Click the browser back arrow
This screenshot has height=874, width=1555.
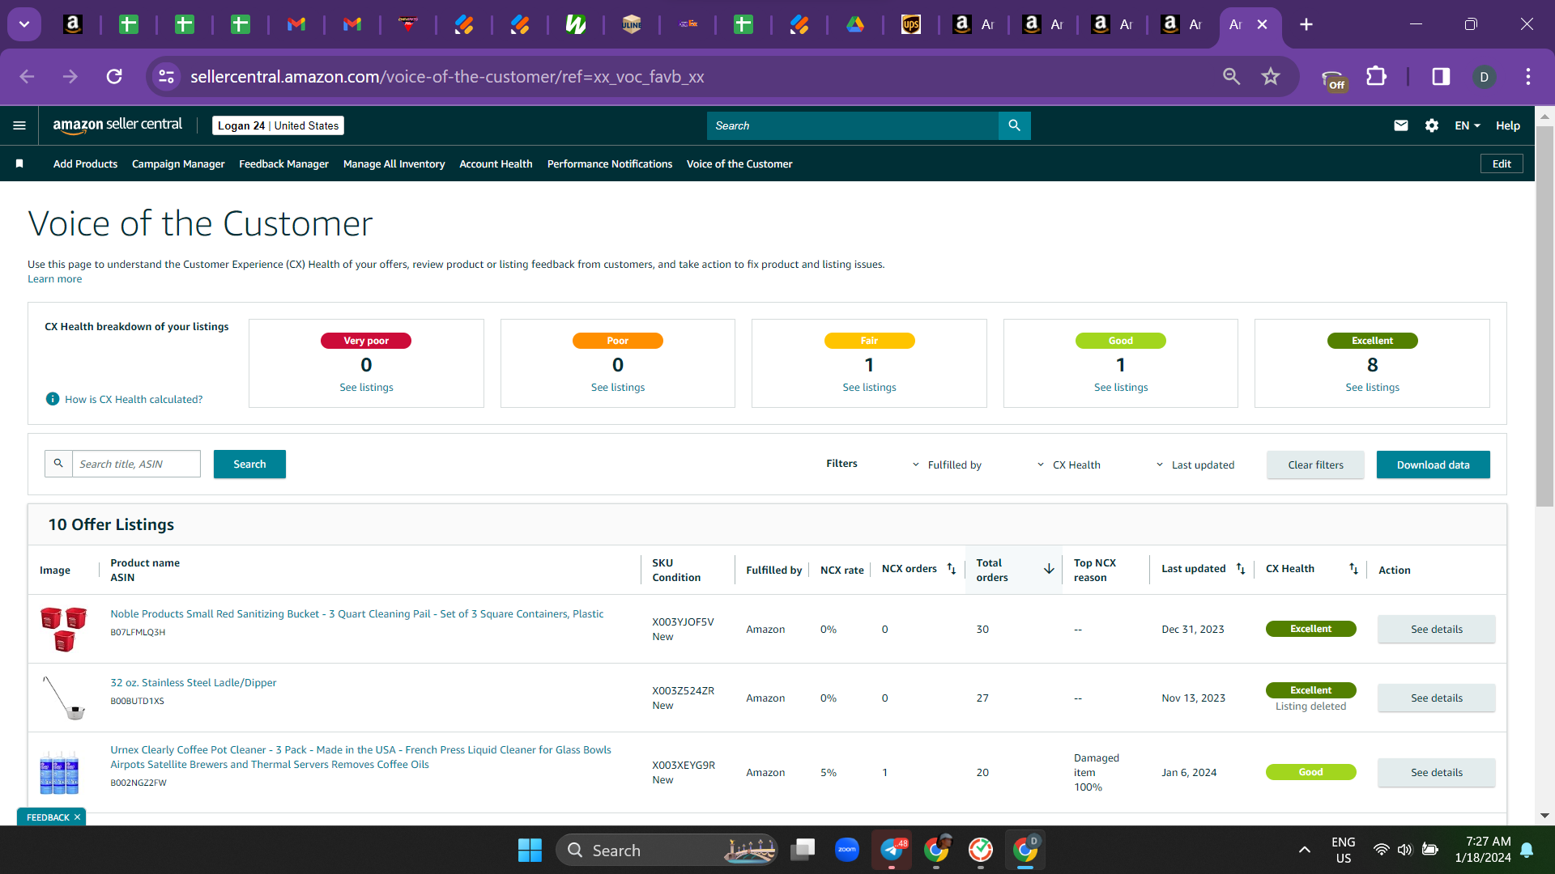pyautogui.click(x=27, y=77)
